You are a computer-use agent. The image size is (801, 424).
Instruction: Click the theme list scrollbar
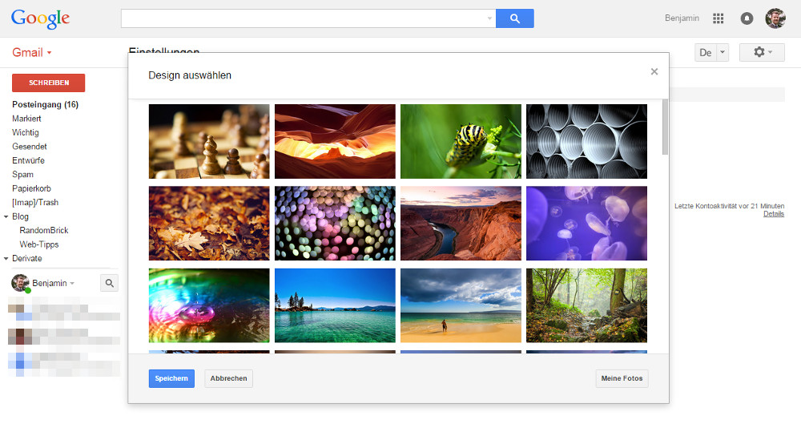tap(664, 128)
